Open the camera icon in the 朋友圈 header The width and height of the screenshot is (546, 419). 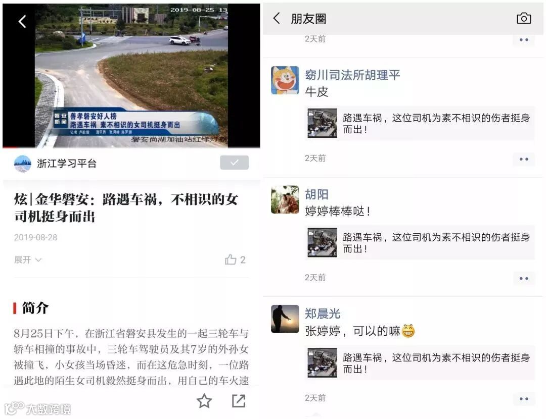pyautogui.click(x=524, y=19)
